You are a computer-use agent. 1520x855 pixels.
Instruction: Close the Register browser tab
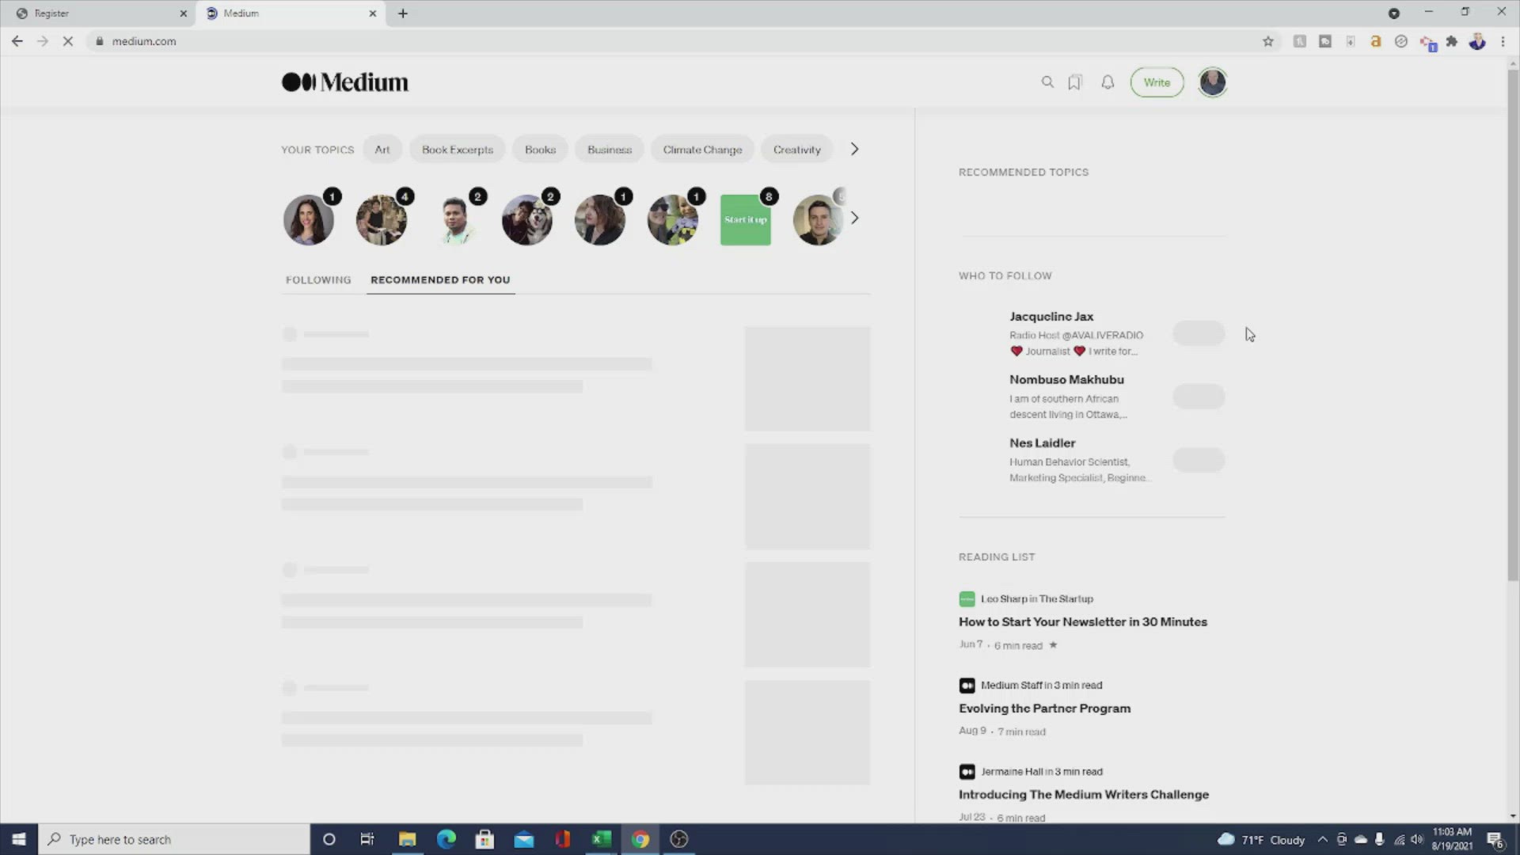tap(183, 13)
